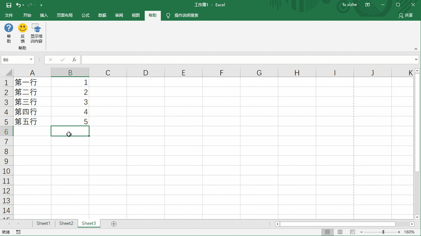421x236 pixels.
Task: Add a new sheet with plus icon
Action: coord(114,224)
